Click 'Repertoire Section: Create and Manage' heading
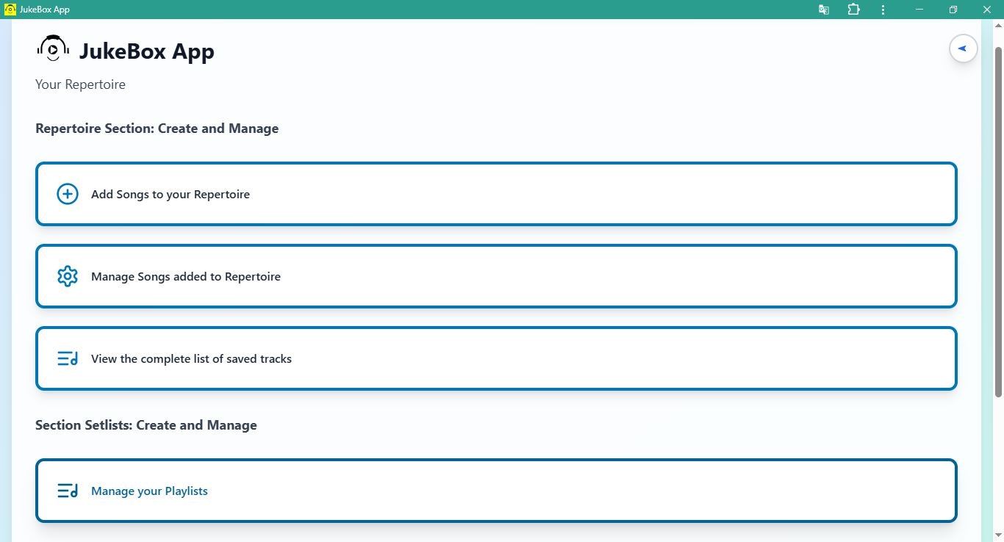1004x542 pixels. 157,129
